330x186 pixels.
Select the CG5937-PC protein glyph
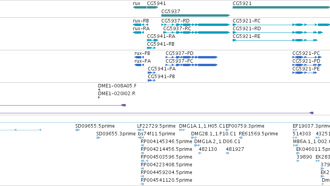192,65
